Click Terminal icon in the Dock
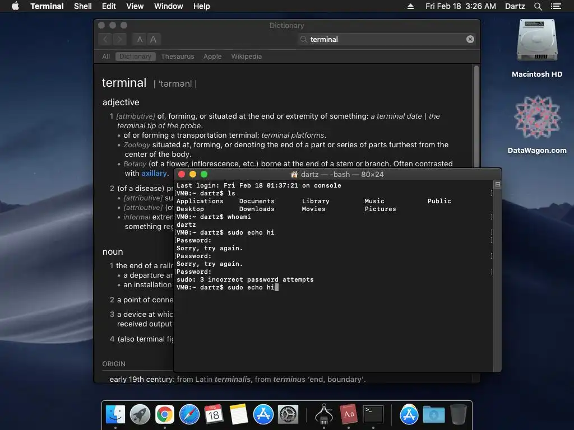This screenshot has height=430, width=574. point(373,414)
